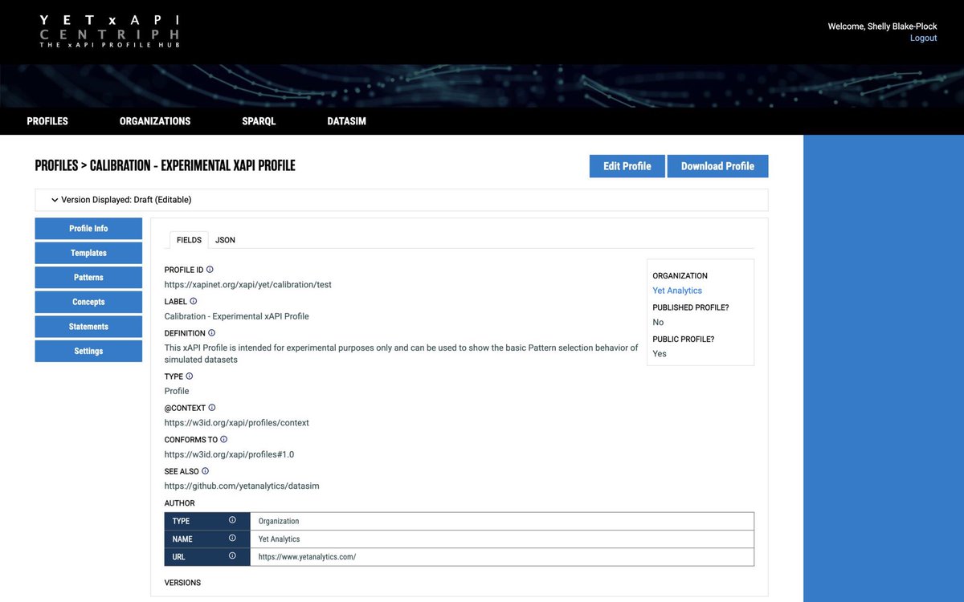Click the PUBLIC PROFILE? Yes value

(x=660, y=354)
